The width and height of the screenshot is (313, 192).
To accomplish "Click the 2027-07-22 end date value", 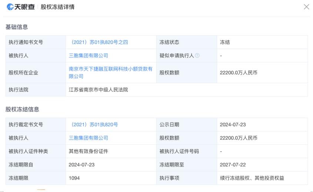I will point(233,165).
